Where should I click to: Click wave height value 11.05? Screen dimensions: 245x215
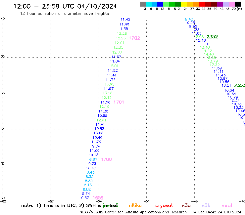coord(197,33)
